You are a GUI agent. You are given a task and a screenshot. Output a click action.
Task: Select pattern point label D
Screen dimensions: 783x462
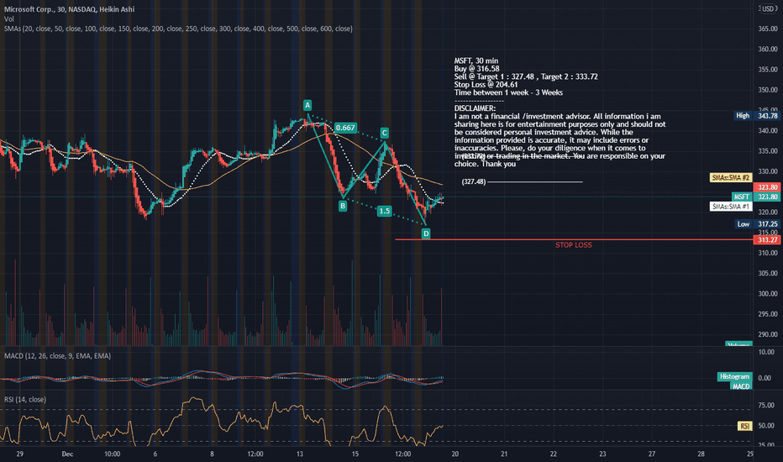coord(426,234)
